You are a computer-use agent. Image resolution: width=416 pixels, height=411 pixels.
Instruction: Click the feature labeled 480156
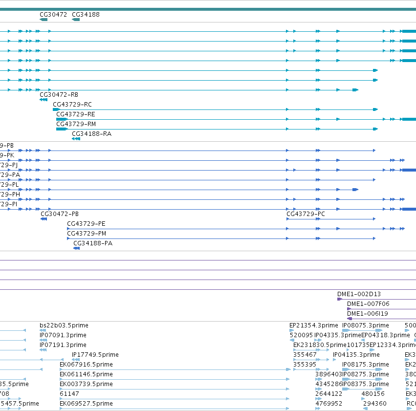373,394
